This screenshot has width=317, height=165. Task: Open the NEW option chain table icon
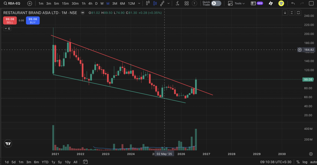point(257,3)
